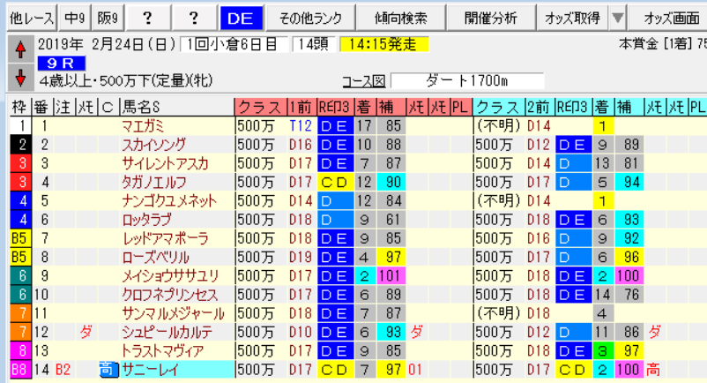
Task: Click the yellow 1 finish cell in ナンゴクユメネット row
Action: click(x=603, y=200)
